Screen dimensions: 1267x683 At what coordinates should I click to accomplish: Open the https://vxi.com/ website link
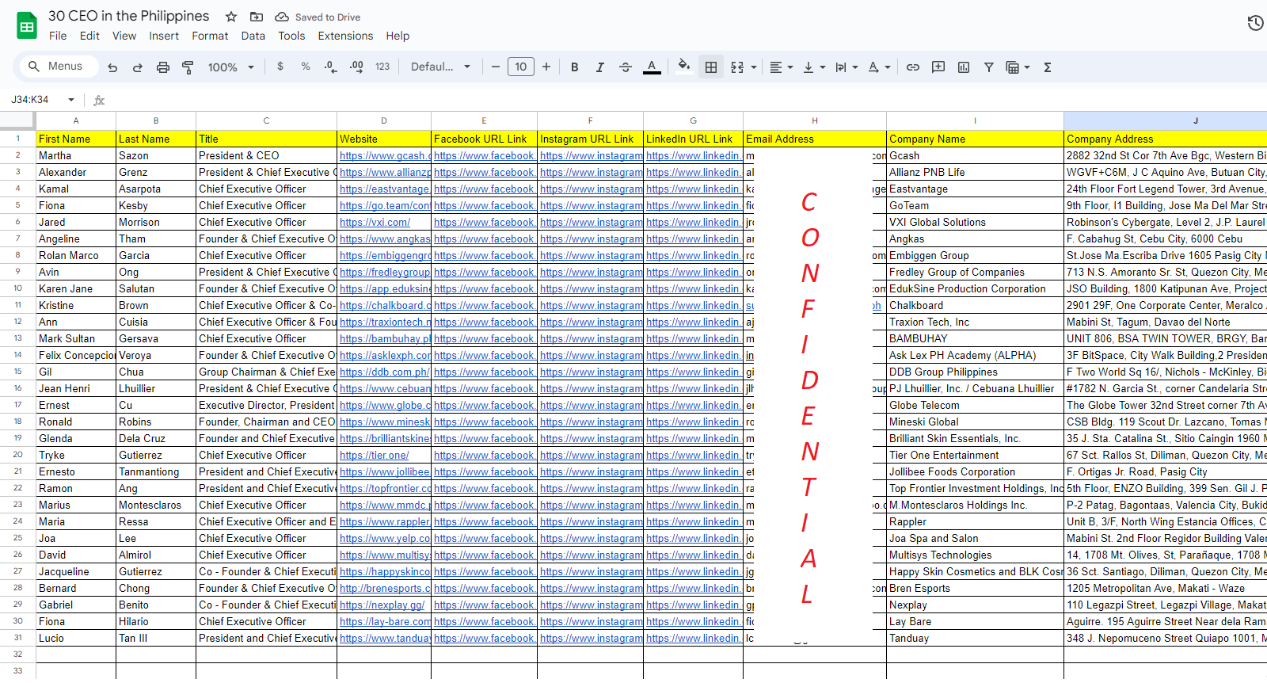375,223
